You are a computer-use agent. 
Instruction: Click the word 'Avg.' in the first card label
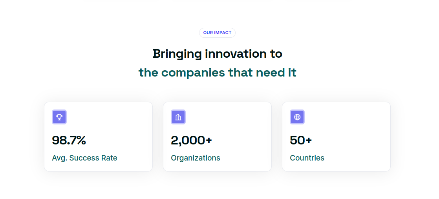(60, 158)
